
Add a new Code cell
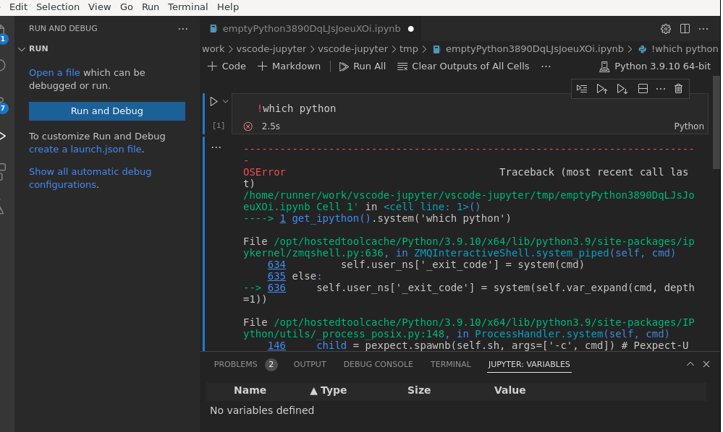225,66
